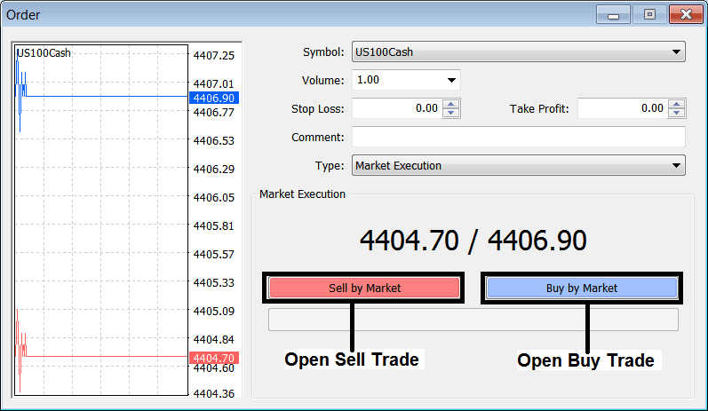Click the Comment text box

[518, 138]
